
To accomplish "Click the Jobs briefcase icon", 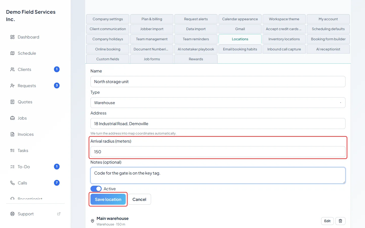I will click(x=12, y=118).
